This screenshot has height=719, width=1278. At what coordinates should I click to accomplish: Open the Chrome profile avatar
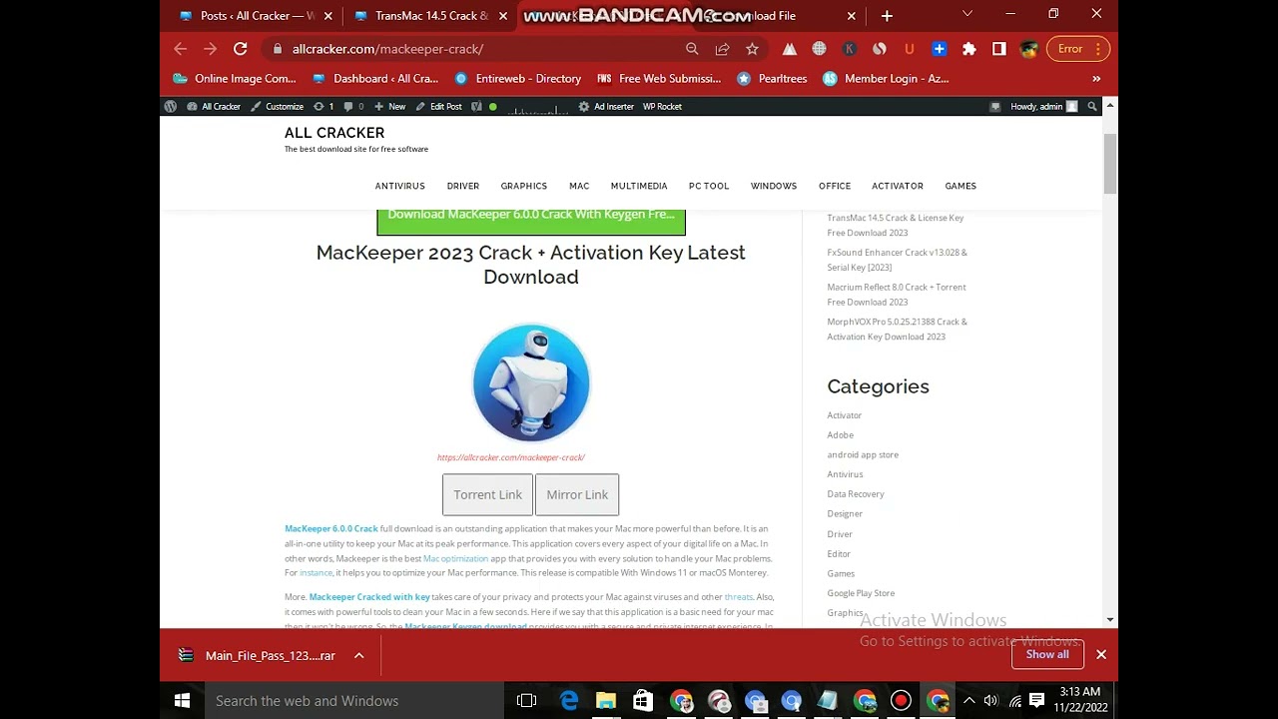pyautogui.click(x=1029, y=49)
